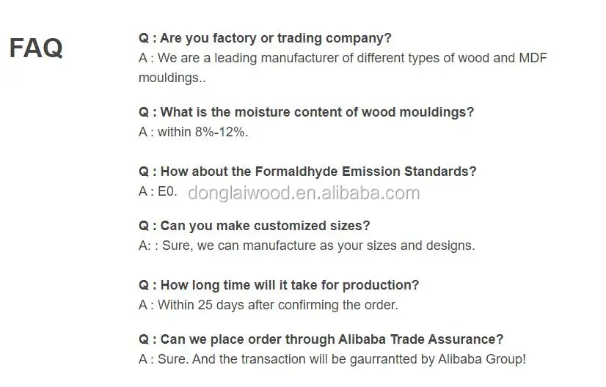This screenshot has height=387, width=606.
Task: Click the 'Within 25 days' answer
Action: pyautogui.click(x=268, y=305)
